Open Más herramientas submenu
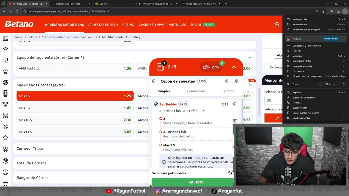Image resolution: width=349 pixels, height=196 pixels. (316, 118)
